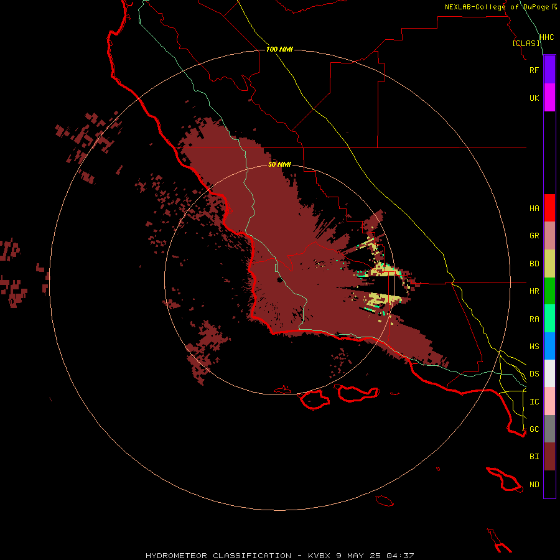Click the RF legend label
This screenshot has height=560, width=560.
pyautogui.click(x=534, y=70)
